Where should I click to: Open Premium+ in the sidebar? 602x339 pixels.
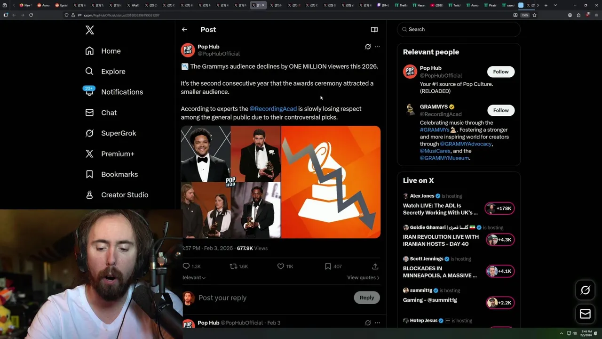pyautogui.click(x=110, y=153)
